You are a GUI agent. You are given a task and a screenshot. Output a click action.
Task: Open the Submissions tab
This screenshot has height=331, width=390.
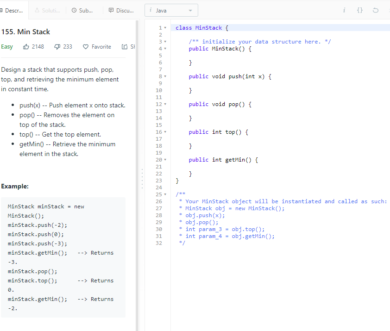pos(82,11)
